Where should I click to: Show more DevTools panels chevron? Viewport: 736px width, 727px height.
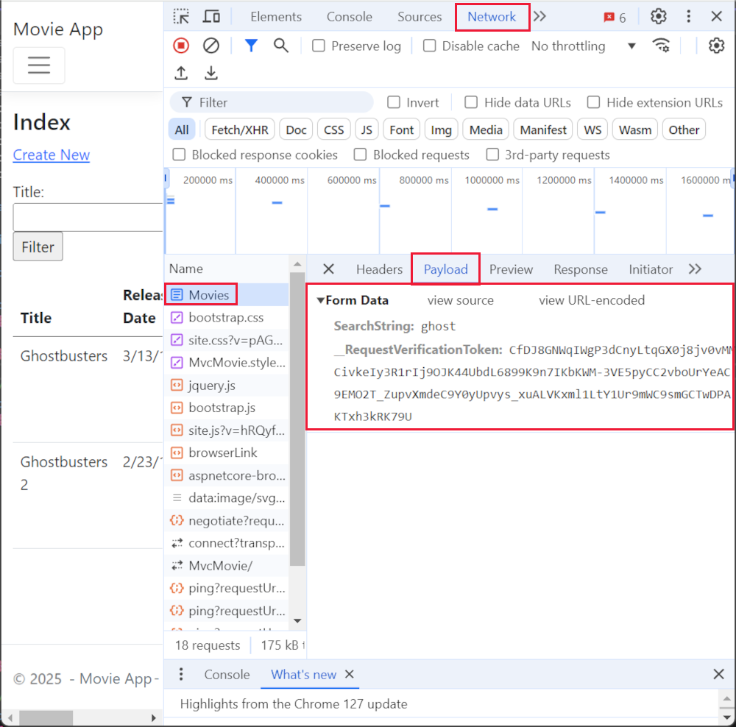tap(539, 16)
